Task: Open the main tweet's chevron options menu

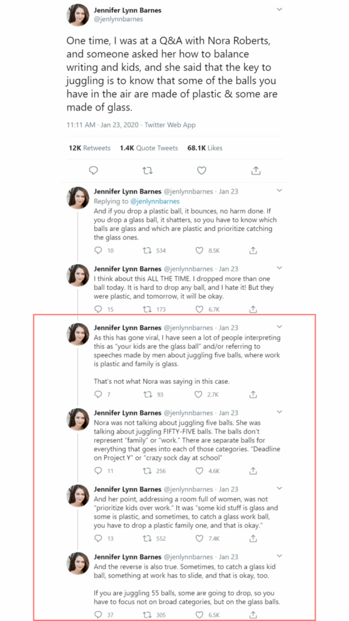Action: coord(279,9)
